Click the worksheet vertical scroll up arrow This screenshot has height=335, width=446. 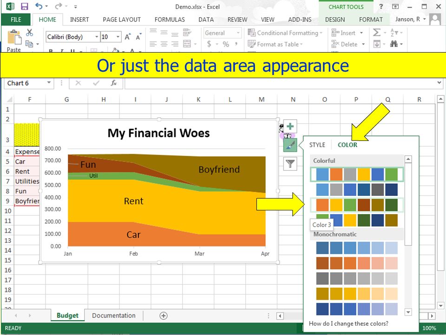[440, 99]
